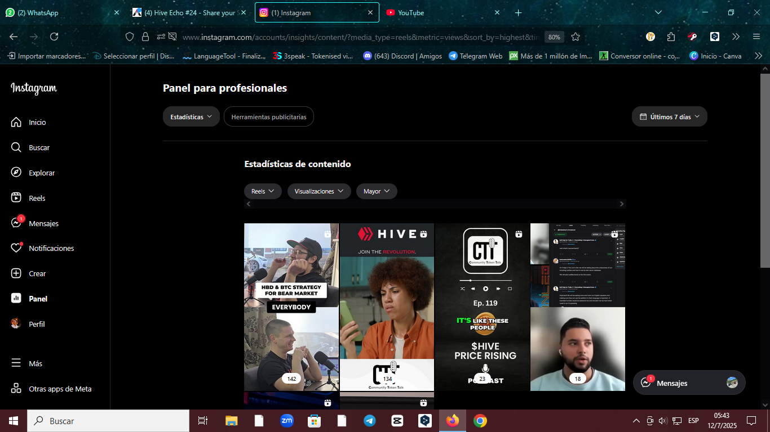This screenshot has height=432, width=770.
Task: Open Telegram from the taskbar
Action: point(370,421)
